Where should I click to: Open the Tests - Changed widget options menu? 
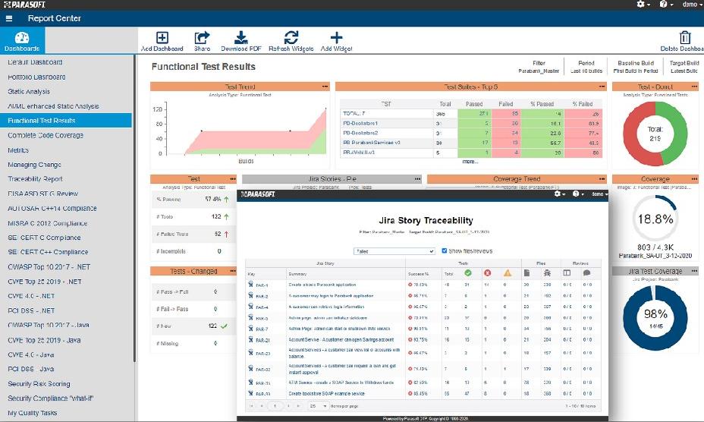tap(233, 271)
